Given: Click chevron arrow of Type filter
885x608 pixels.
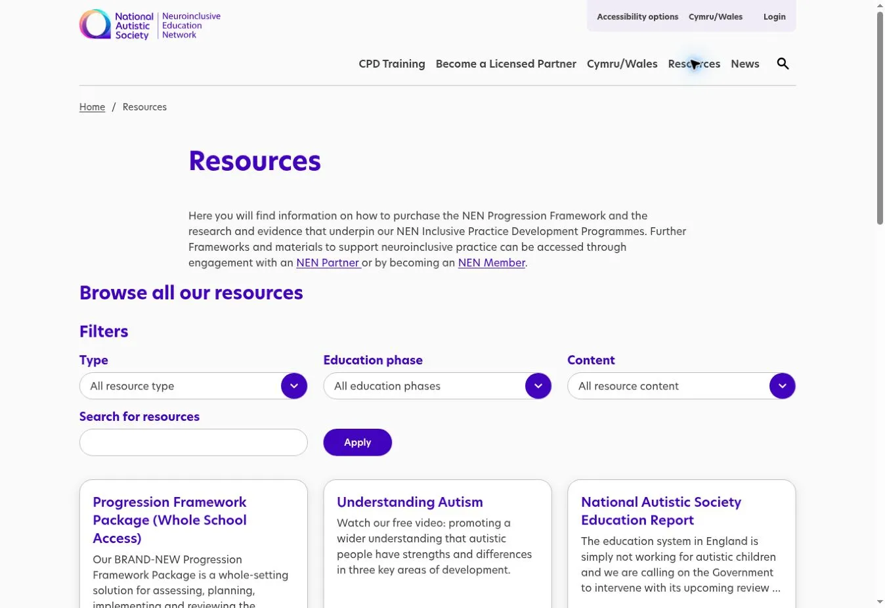Looking at the screenshot, I should (x=294, y=386).
